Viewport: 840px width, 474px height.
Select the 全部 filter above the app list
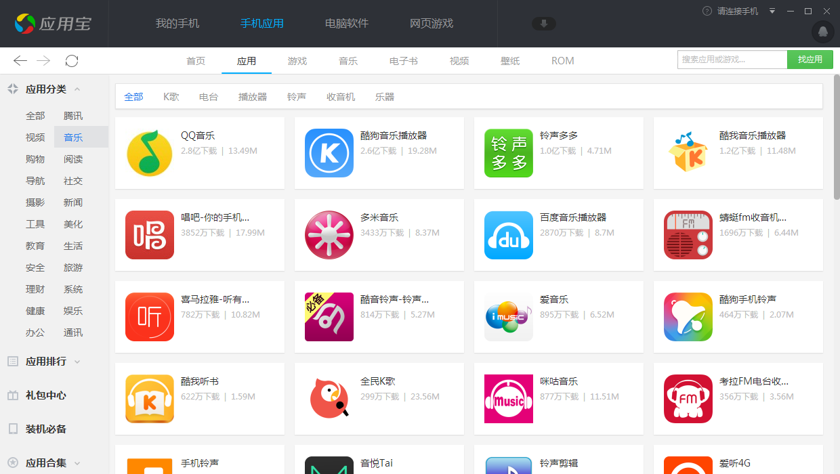pyautogui.click(x=133, y=97)
